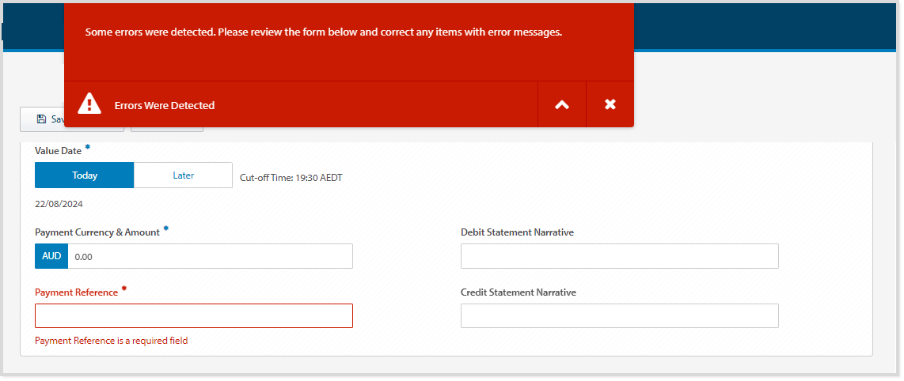Image resolution: width=904 pixels, height=381 pixels.
Task: Click the red Payment Reference label
Action: (76, 292)
